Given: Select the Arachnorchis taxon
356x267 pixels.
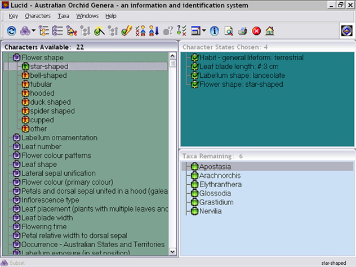Looking at the screenshot, I should click(216, 176).
